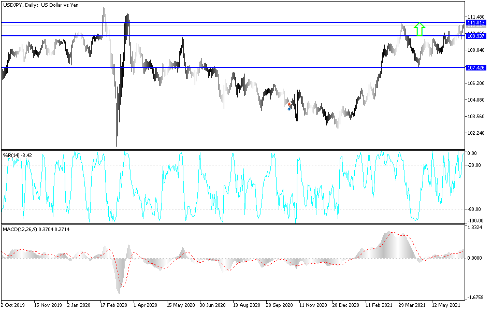This screenshot has height=311, width=492.
Task: Click the red sell arrow marker near September 2020
Action: (290, 104)
